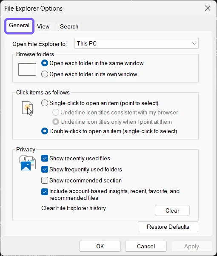
Task: Click the Click items as follows label
Action: (43, 92)
